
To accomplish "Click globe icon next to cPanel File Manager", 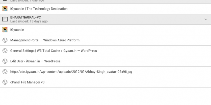I will (5, 82).
